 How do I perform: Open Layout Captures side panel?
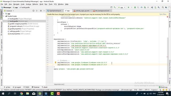pos(1,45)
